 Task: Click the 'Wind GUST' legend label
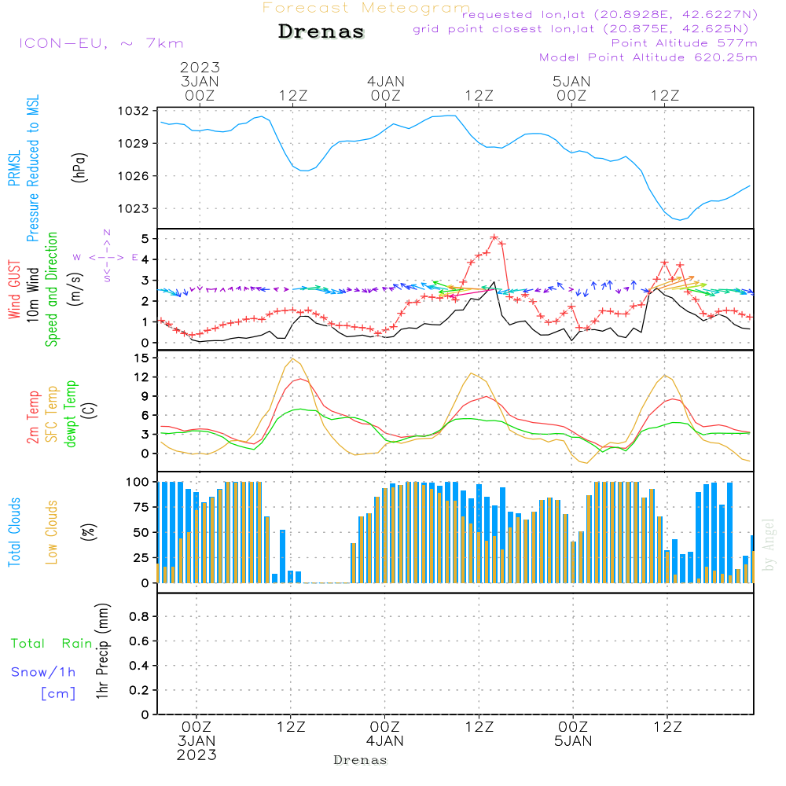14,289
